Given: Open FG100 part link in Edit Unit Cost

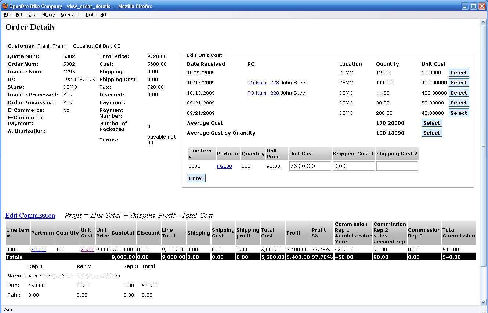Looking at the screenshot, I should click(x=224, y=166).
